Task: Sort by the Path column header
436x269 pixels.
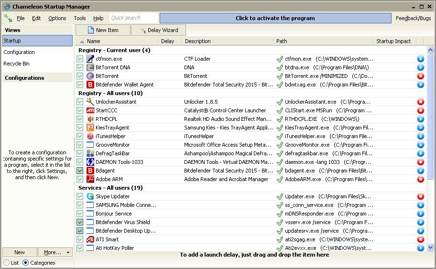Action: coord(323,41)
